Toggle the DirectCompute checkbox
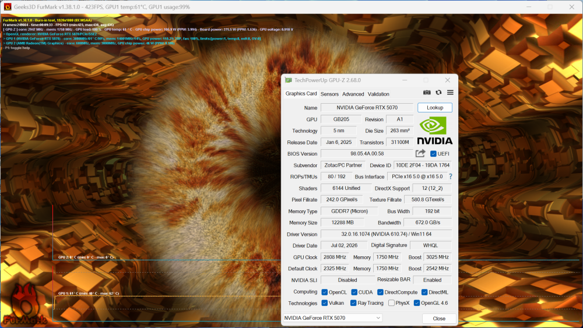The width and height of the screenshot is (583, 328). click(x=380, y=292)
